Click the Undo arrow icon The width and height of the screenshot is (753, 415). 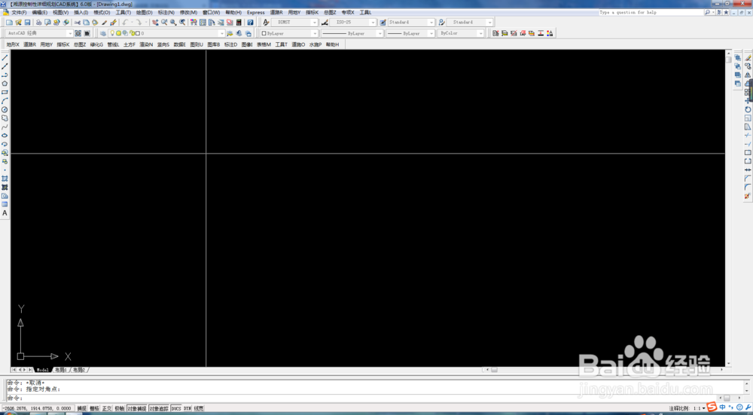(x=125, y=23)
